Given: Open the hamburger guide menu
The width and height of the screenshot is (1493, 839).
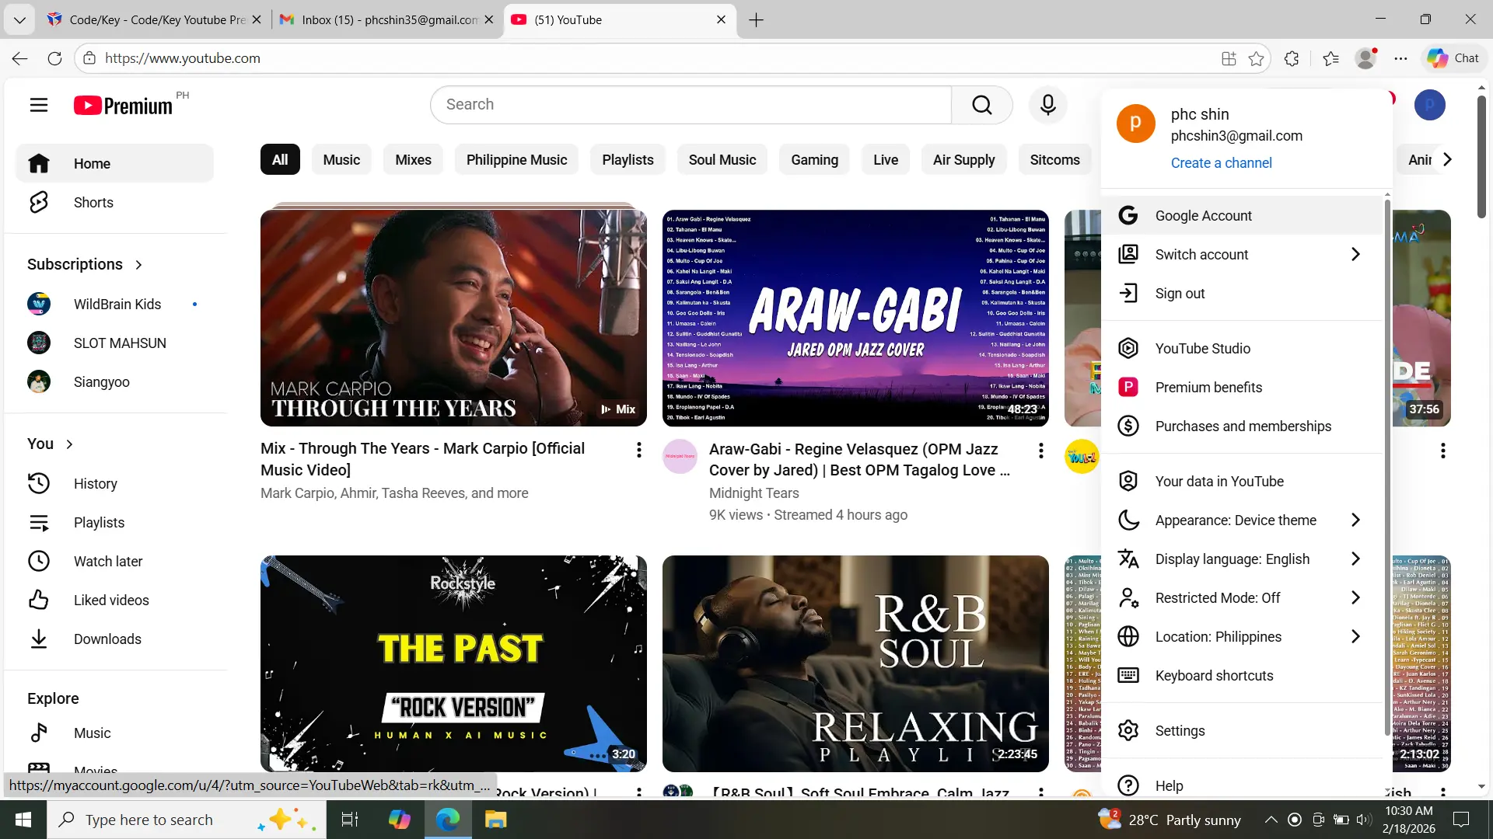Looking at the screenshot, I should pyautogui.click(x=39, y=105).
